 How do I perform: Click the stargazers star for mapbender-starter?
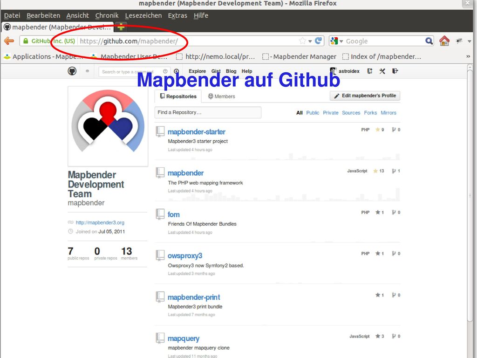coord(377,130)
